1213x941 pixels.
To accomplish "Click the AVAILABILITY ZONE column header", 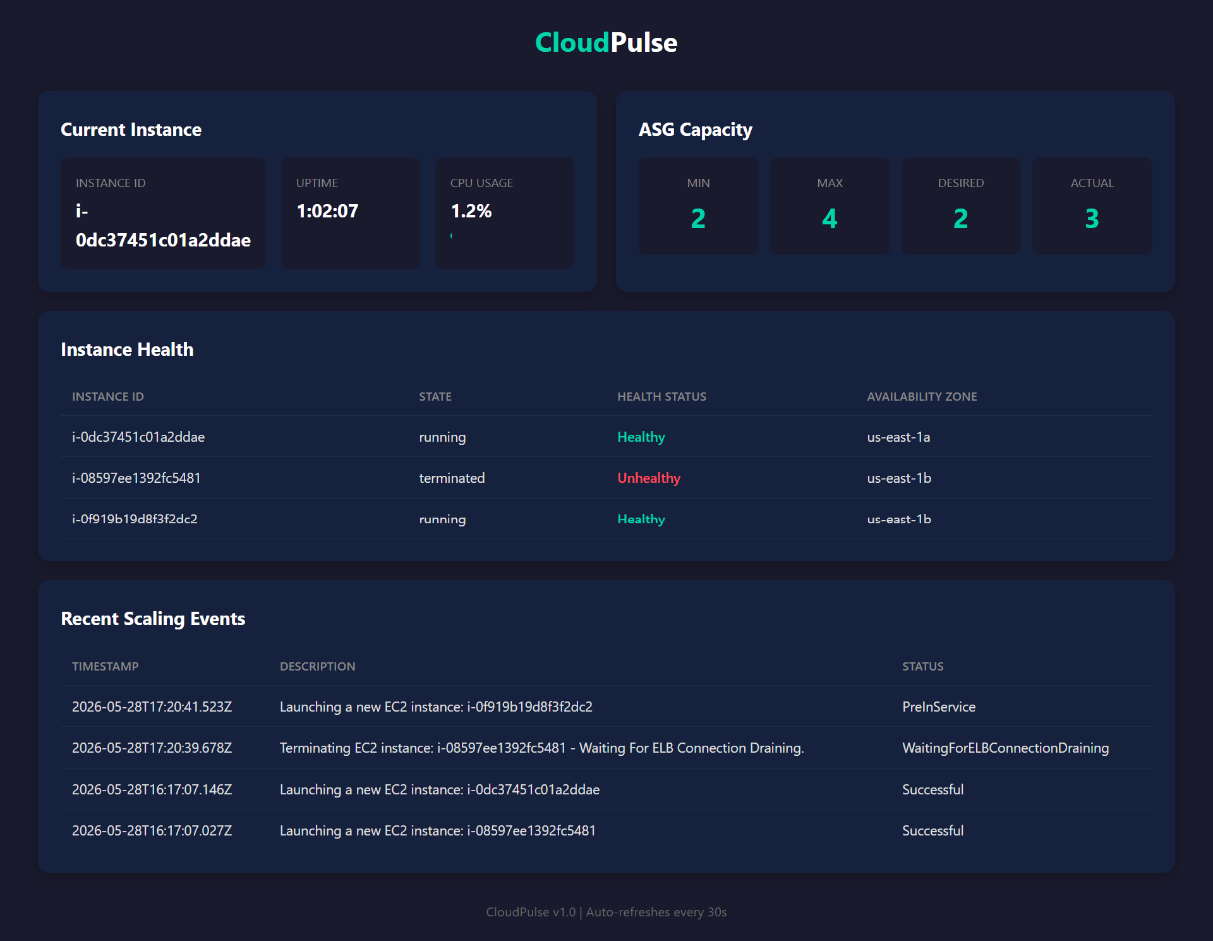I will click(x=922, y=397).
